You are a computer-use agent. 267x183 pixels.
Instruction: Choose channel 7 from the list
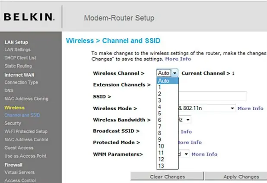[x=167, y=127]
